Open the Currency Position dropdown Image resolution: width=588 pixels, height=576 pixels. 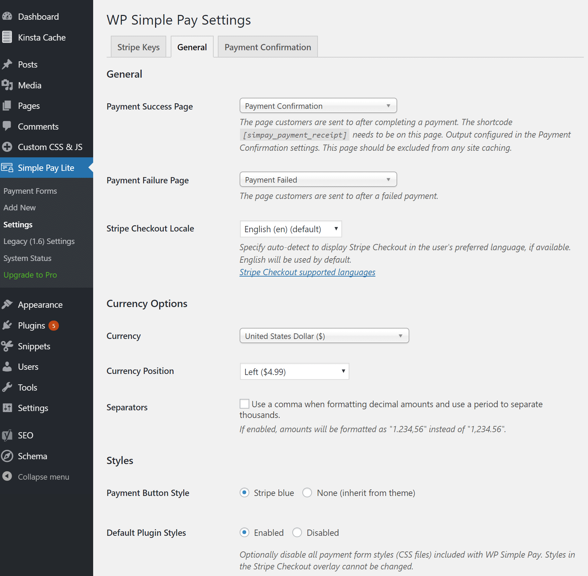294,371
